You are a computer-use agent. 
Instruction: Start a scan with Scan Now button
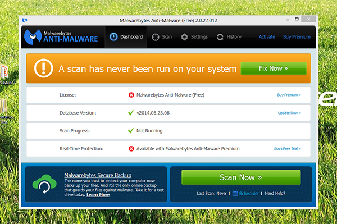[x=241, y=177]
